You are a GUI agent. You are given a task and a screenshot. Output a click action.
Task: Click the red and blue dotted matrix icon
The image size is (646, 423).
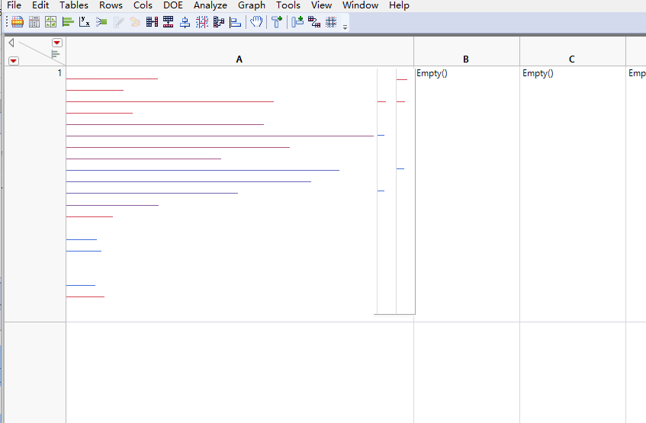(x=202, y=22)
